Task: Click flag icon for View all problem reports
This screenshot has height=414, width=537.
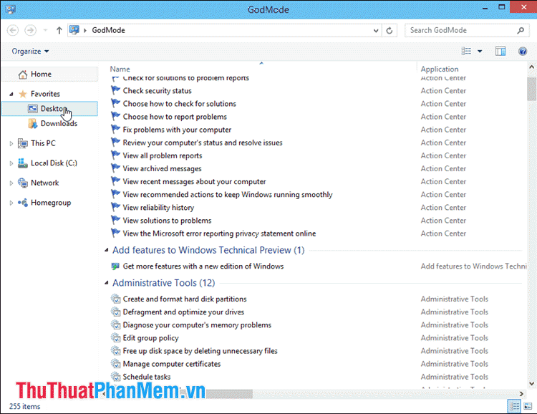Action: tap(115, 155)
